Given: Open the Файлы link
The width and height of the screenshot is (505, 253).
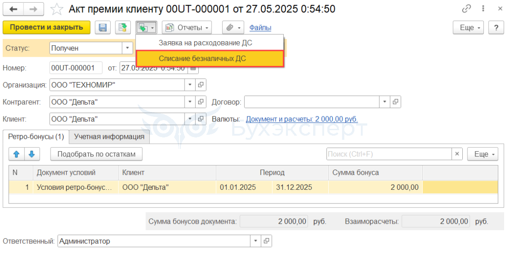Looking at the screenshot, I should pyautogui.click(x=260, y=27).
